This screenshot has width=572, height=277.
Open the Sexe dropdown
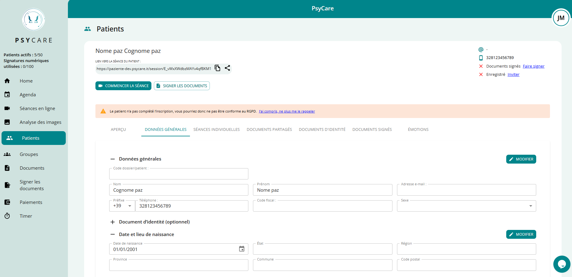[466, 206]
